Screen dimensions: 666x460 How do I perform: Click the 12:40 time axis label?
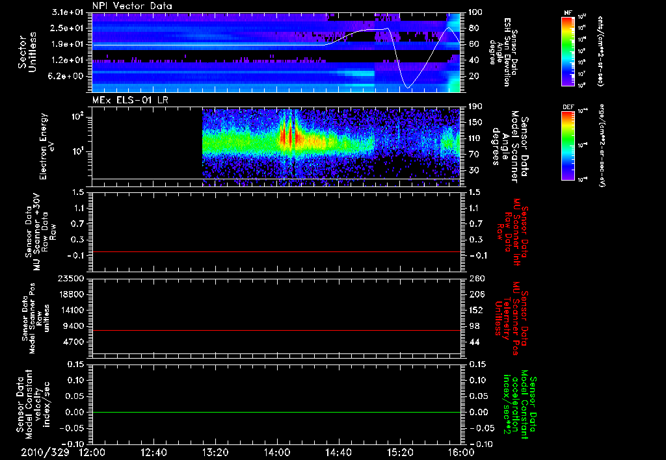(x=153, y=452)
